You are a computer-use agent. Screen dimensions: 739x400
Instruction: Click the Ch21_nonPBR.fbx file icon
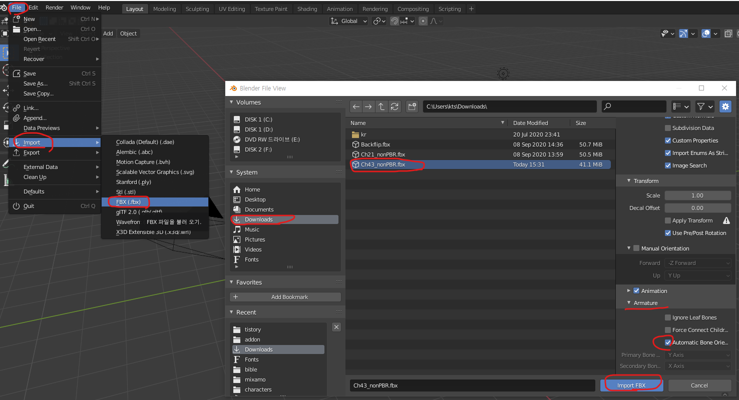[x=355, y=154]
